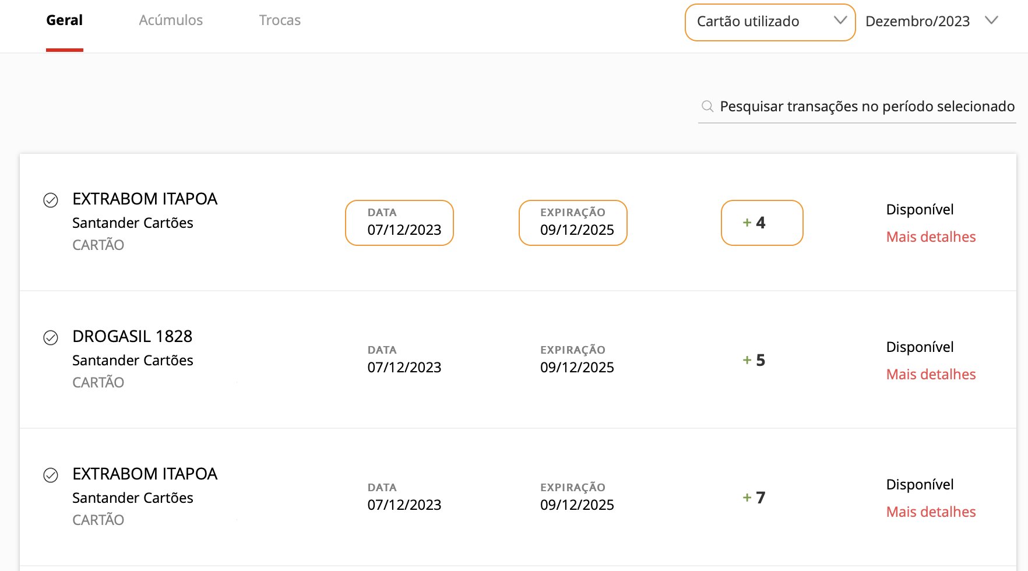Viewport: 1028px width, 571px height.
Task: Click the + 4 points value
Action: (x=754, y=223)
